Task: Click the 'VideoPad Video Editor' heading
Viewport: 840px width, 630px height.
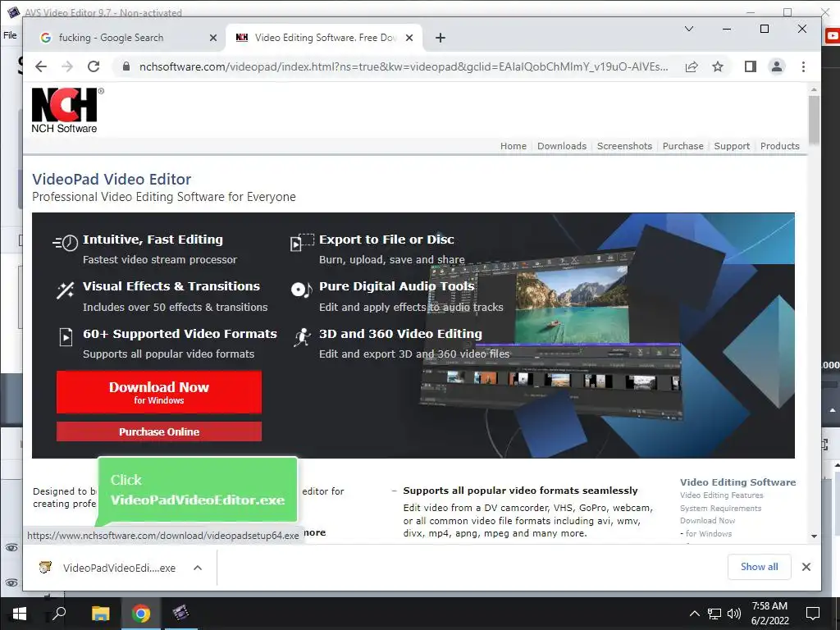Action: (112, 179)
